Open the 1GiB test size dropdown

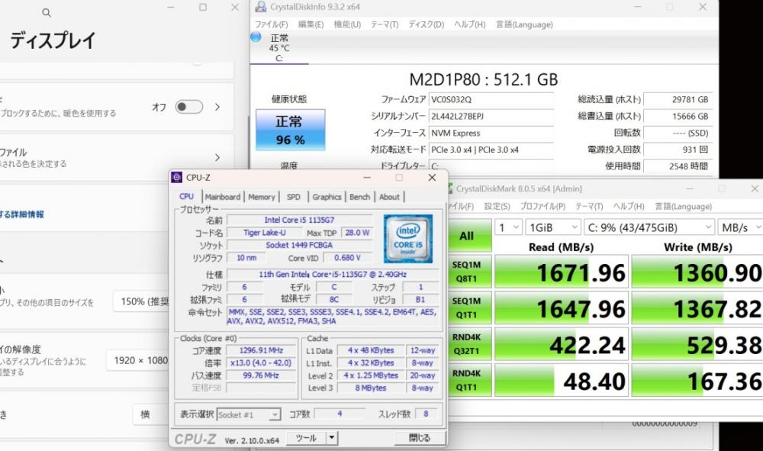click(x=553, y=227)
